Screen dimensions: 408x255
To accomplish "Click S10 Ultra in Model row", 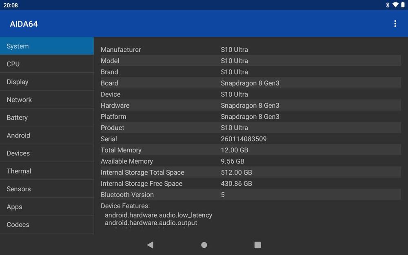I will coord(234,61).
